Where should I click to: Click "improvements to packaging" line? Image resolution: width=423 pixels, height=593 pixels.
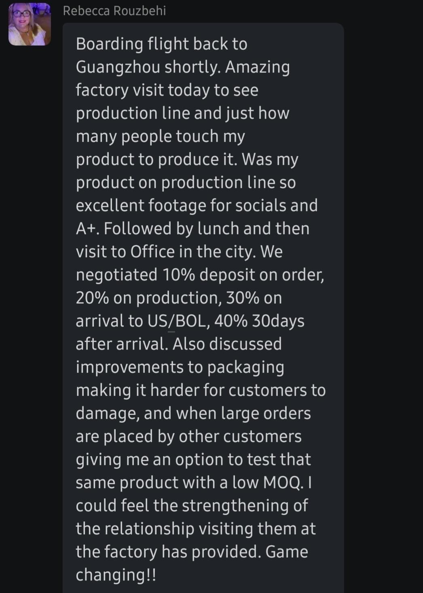click(180, 367)
